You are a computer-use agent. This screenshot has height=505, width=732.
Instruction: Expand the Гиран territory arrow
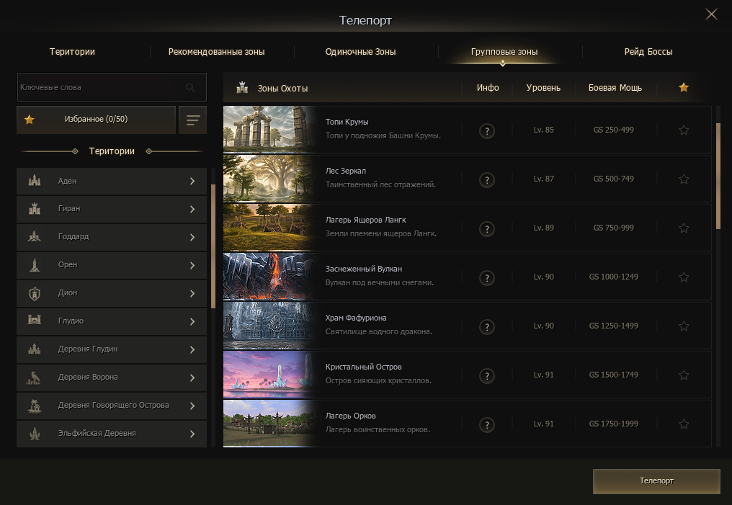192,209
